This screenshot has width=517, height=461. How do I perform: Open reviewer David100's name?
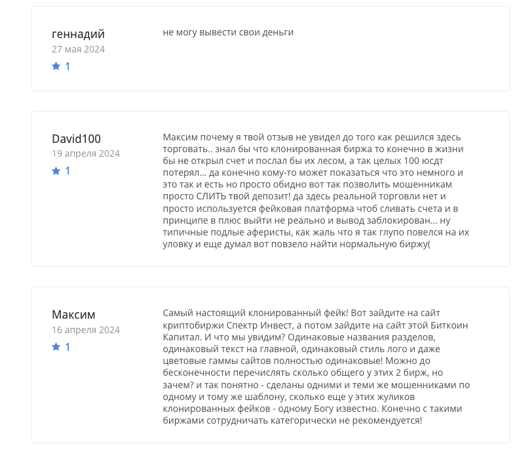(x=76, y=138)
